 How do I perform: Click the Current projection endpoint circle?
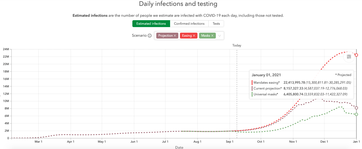pyautogui.click(x=356, y=108)
